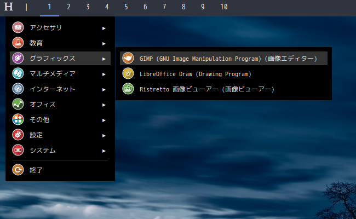The image size is (356, 219).
Task: Click the アクセサリ category icon
Action: [x=18, y=27]
